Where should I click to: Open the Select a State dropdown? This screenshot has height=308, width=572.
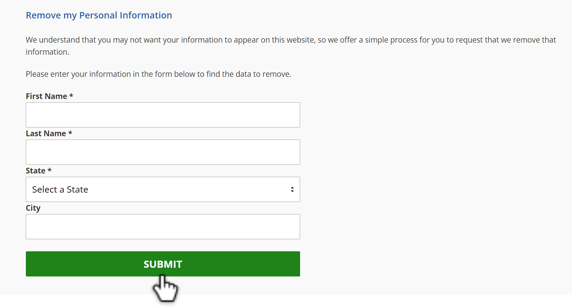pos(163,189)
